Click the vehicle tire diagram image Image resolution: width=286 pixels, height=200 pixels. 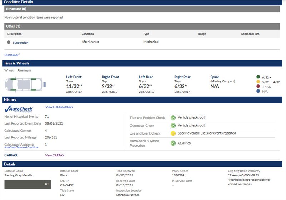click(x=25, y=84)
